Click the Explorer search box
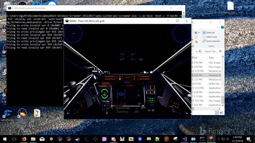 pos(213,51)
